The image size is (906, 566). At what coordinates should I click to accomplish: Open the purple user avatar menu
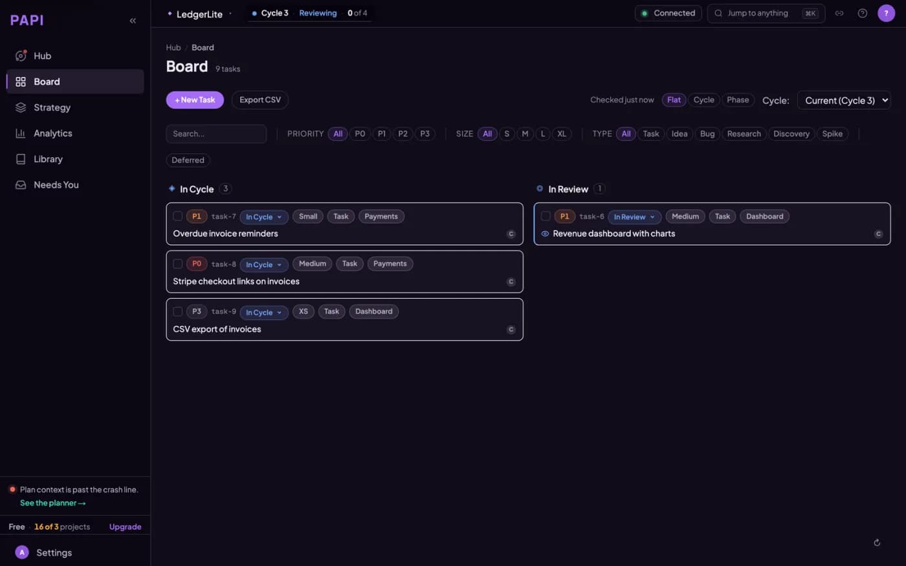coord(886,13)
